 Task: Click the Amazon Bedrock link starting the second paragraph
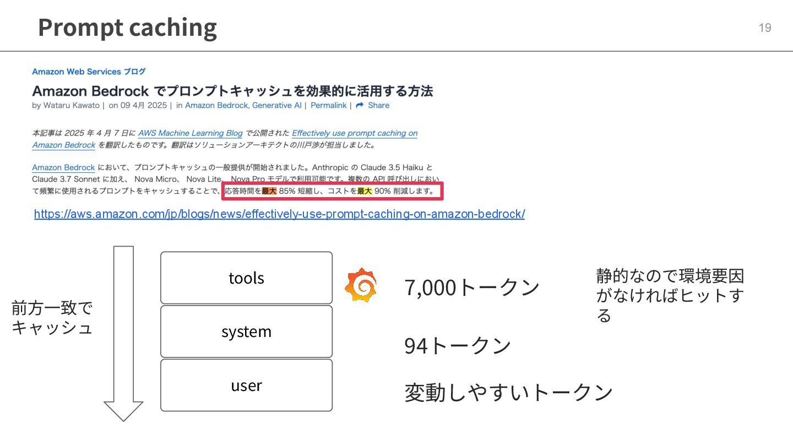pos(63,167)
